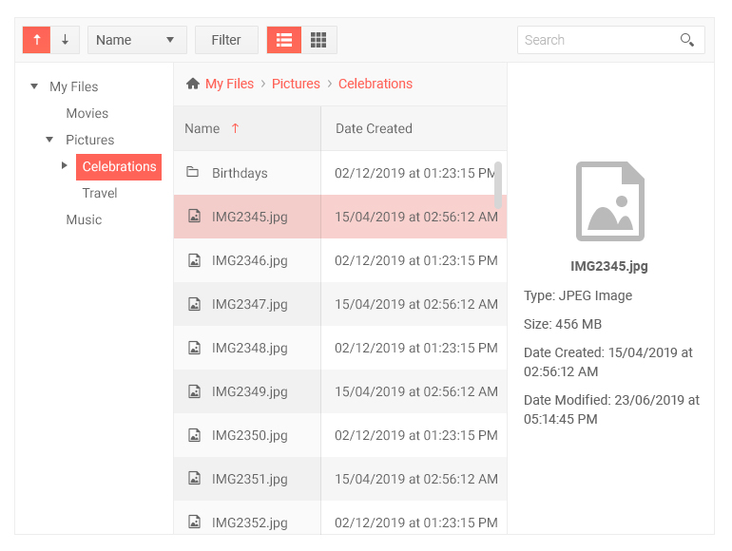
Task: Click the IMG2350.jpg image file icon
Action: (194, 435)
